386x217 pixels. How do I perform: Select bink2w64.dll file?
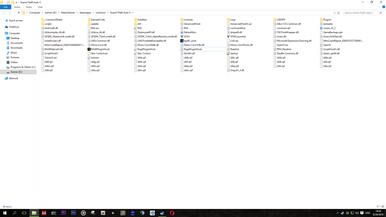(x=50, y=28)
